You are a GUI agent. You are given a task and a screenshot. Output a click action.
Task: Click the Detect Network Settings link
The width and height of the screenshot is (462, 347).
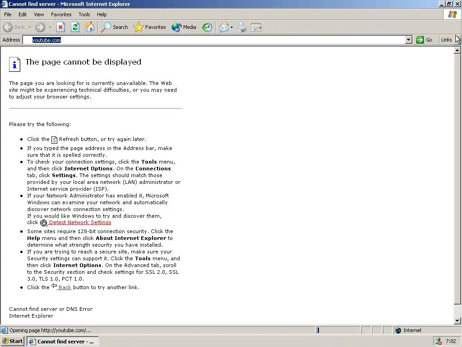[x=80, y=222]
